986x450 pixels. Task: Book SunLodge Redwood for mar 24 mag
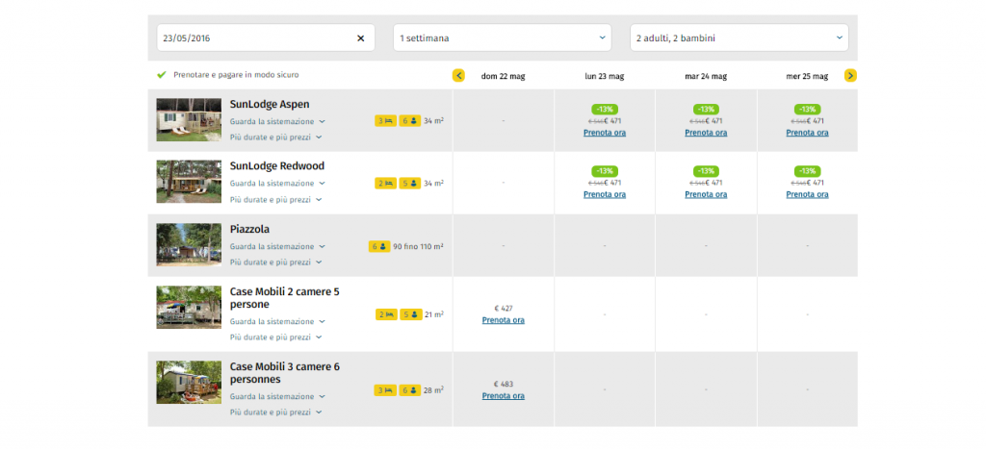pyautogui.click(x=706, y=194)
